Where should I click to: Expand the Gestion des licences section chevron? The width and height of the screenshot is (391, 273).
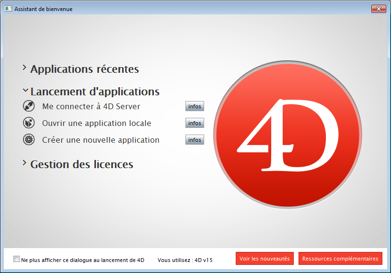[x=24, y=163]
